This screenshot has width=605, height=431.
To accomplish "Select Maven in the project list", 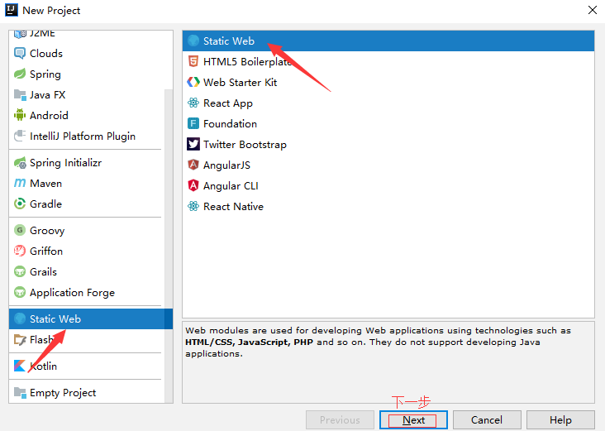I will (x=87, y=183).
